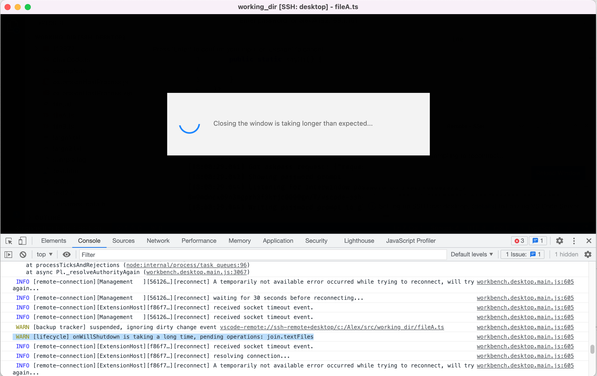Open the top frame context dropdown
The width and height of the screenshot is (597, 376).
tap(44, 254)
